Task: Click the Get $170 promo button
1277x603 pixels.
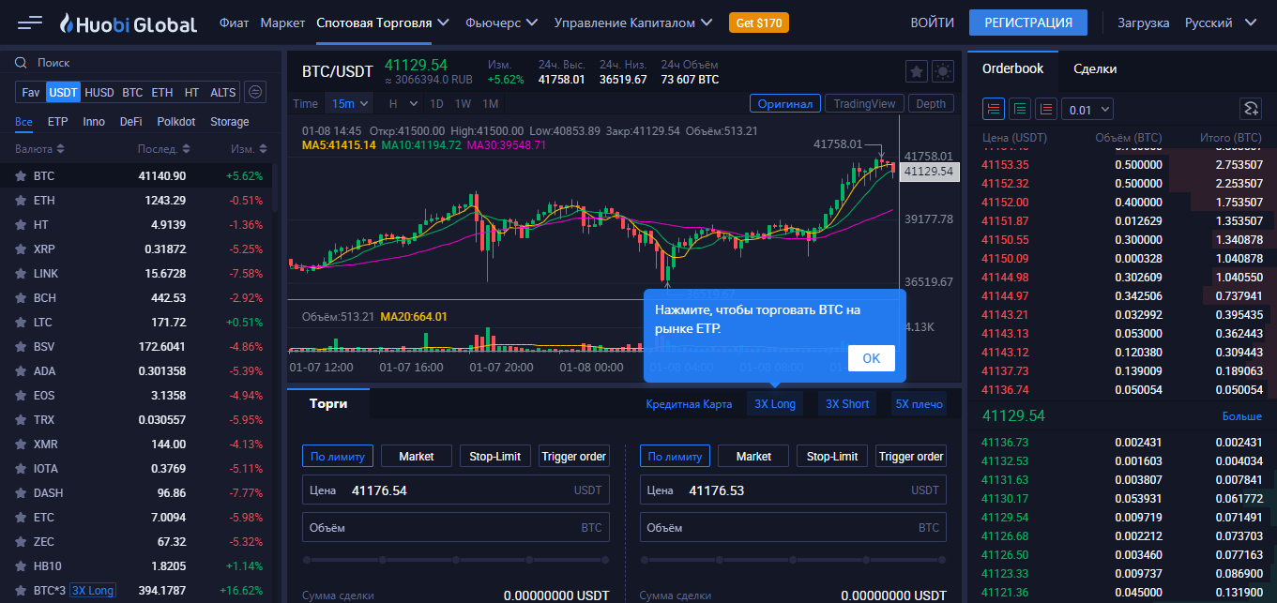Action: 759,23
